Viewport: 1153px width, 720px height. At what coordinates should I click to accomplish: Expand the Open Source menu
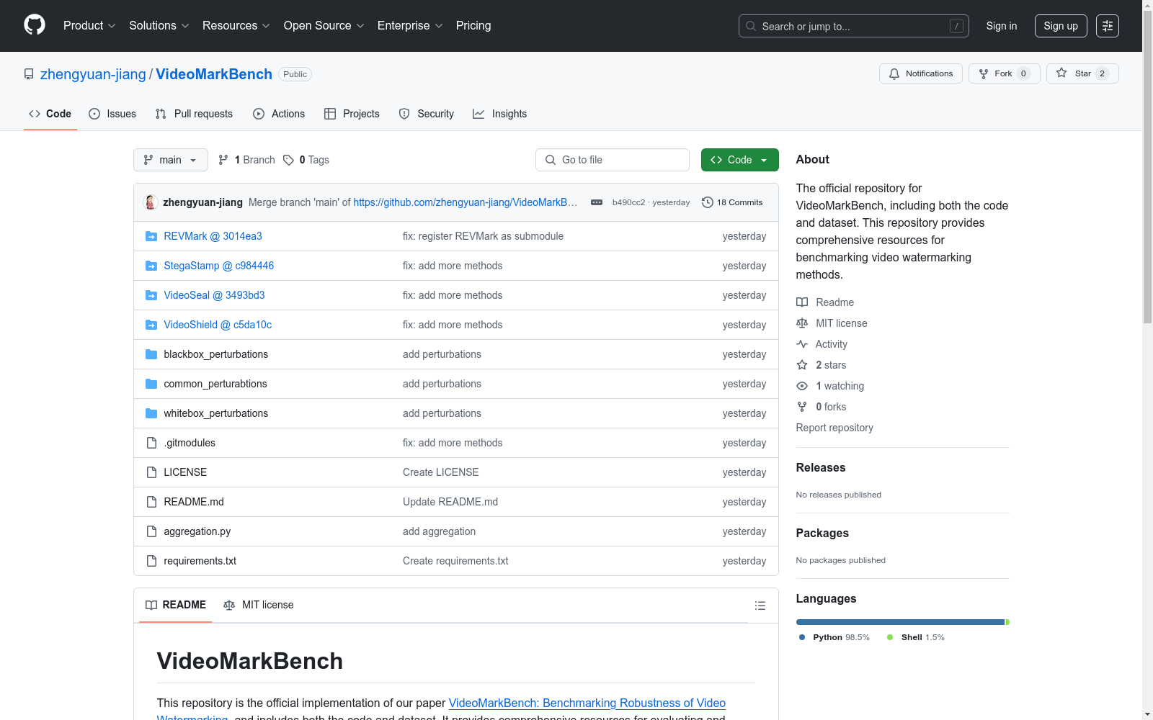pyautogui.click(x=324, y=26)
